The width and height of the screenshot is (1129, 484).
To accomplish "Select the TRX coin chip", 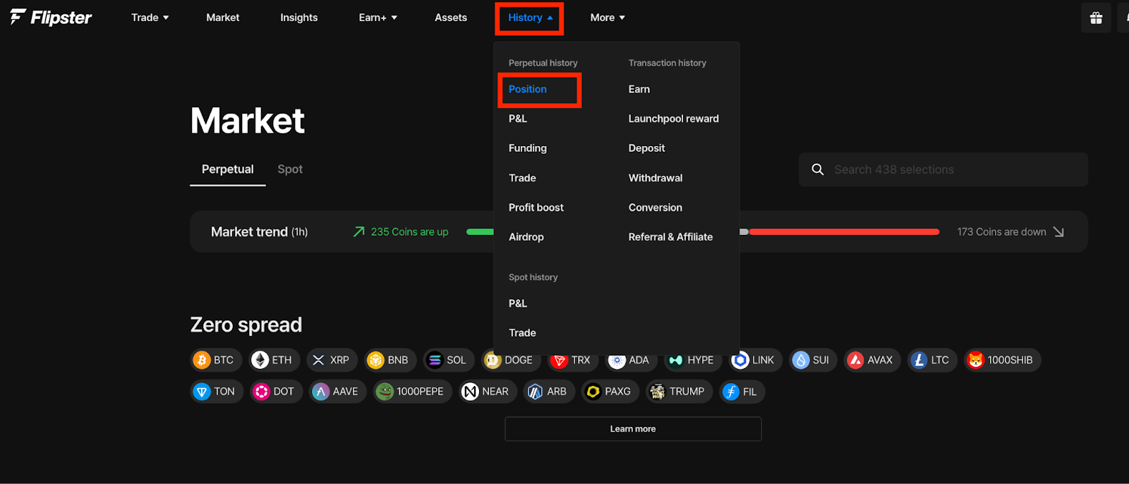I will click(573, 360).
